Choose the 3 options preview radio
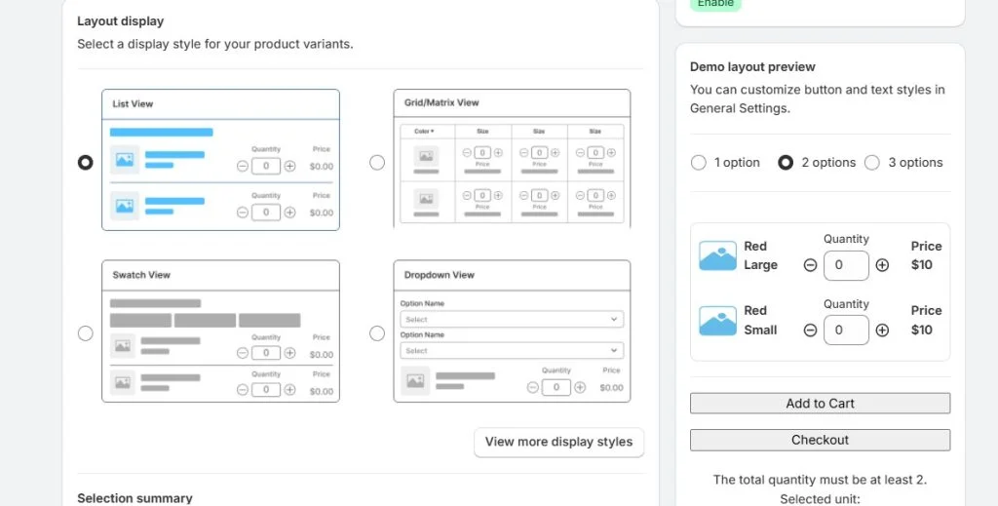This screenshot has height=506, width=998. point(872,162)
